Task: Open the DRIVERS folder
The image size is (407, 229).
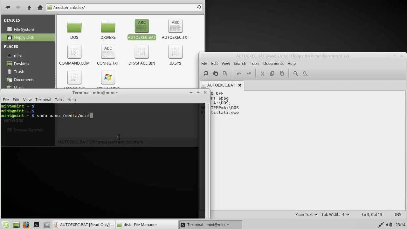Action: point(108,30)
